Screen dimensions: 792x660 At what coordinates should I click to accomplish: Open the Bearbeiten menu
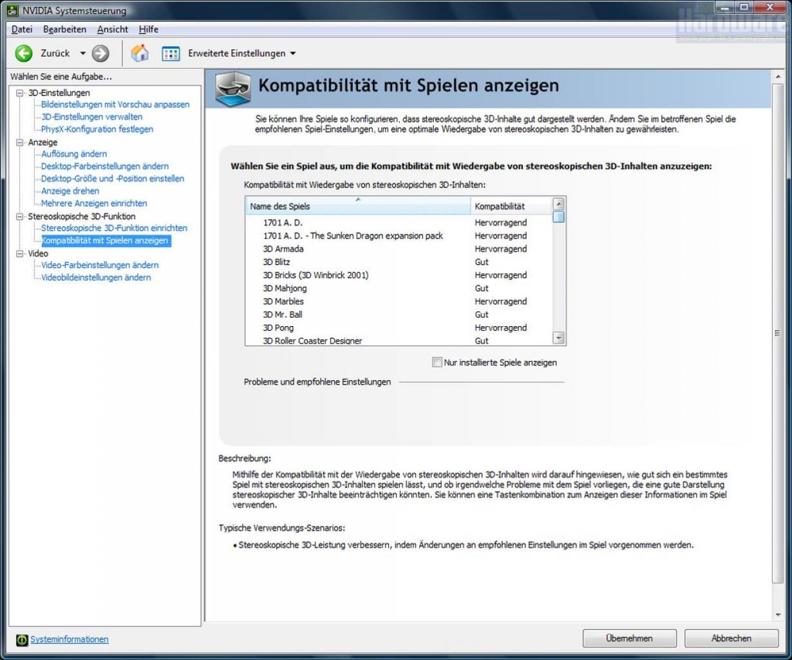(64, 30)
